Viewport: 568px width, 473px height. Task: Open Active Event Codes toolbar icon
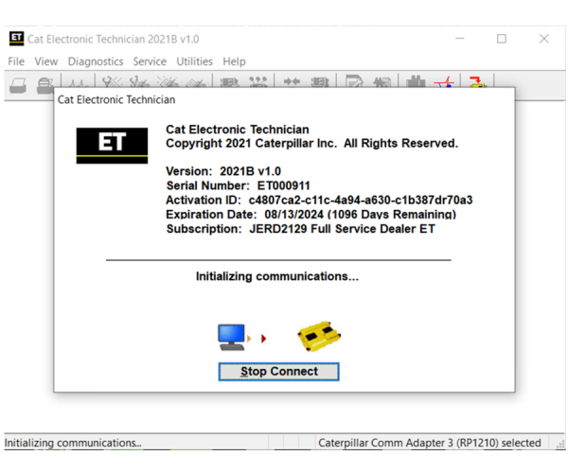168,81
